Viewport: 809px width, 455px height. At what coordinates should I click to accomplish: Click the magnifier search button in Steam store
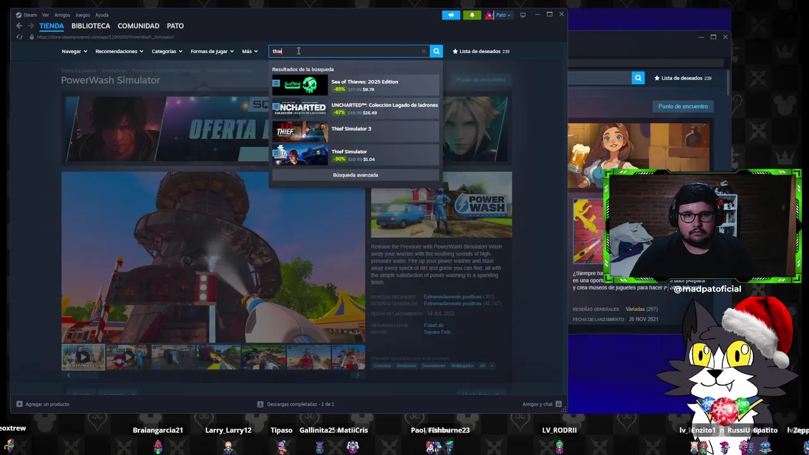coord(436,51)
